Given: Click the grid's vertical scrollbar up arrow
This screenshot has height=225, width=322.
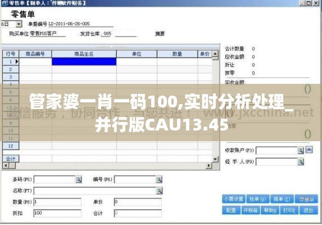Looking at the screenshot, I should tap(215, 53).
